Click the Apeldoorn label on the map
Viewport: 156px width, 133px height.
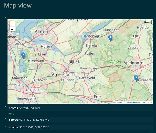[x=133, y=63]
